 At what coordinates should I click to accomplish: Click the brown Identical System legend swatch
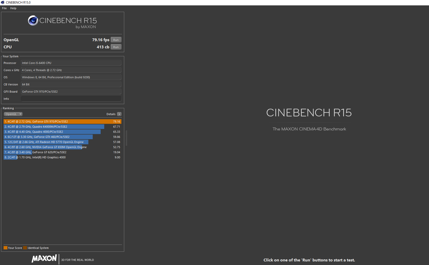coord(25,248)
